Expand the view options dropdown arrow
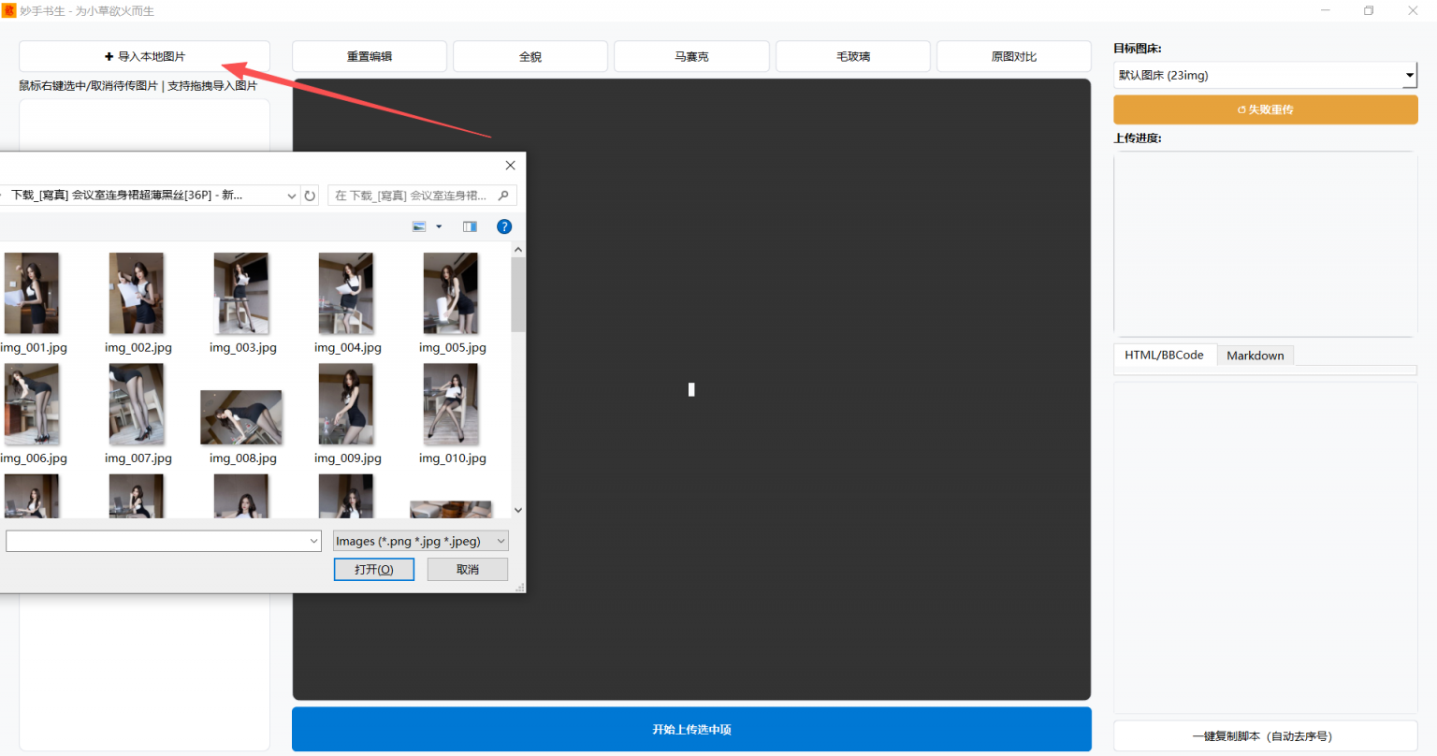 click(x=439, y=226)
